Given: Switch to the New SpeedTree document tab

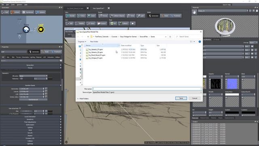Looking at the screenshot, I should point(99,8).
